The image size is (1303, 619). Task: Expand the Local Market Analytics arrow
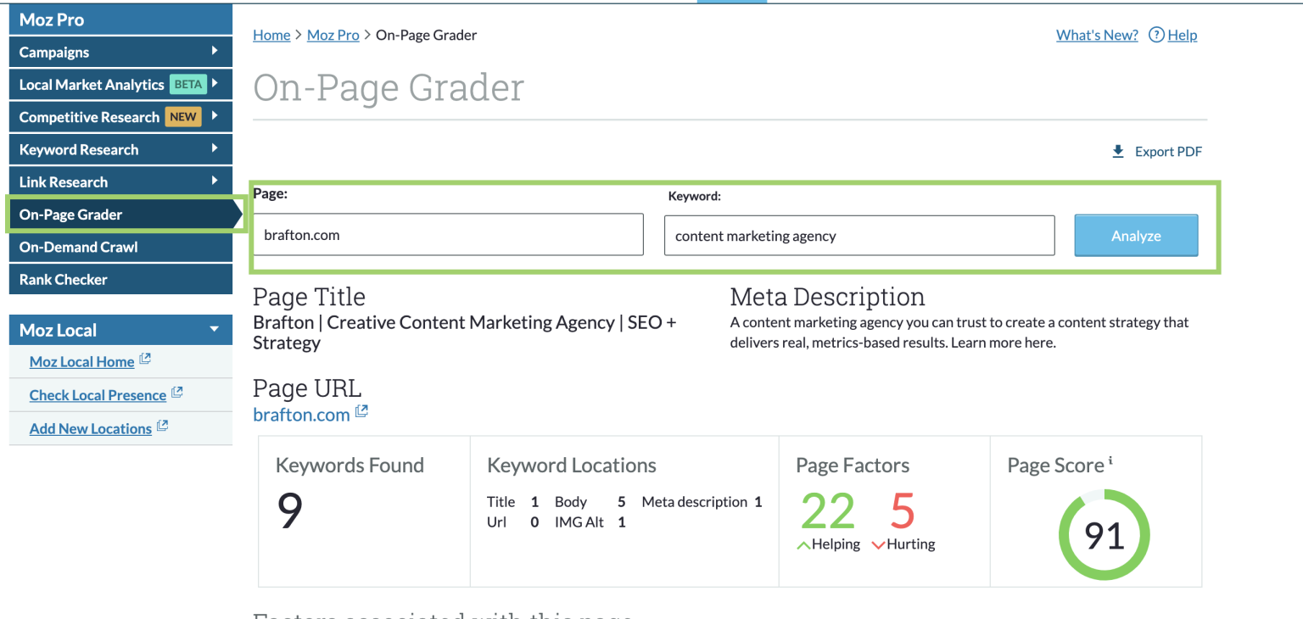[x=215, y=83]
